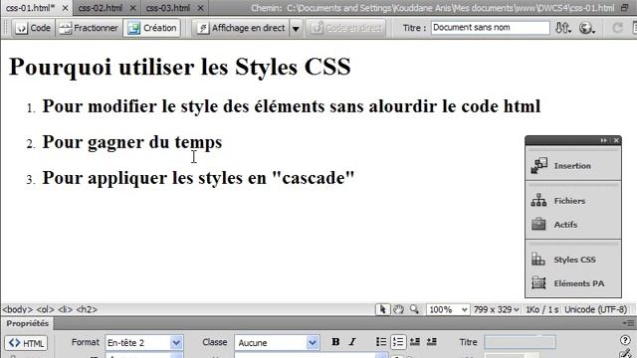Switch to Fractionner split view

click(x=89, y=28)
